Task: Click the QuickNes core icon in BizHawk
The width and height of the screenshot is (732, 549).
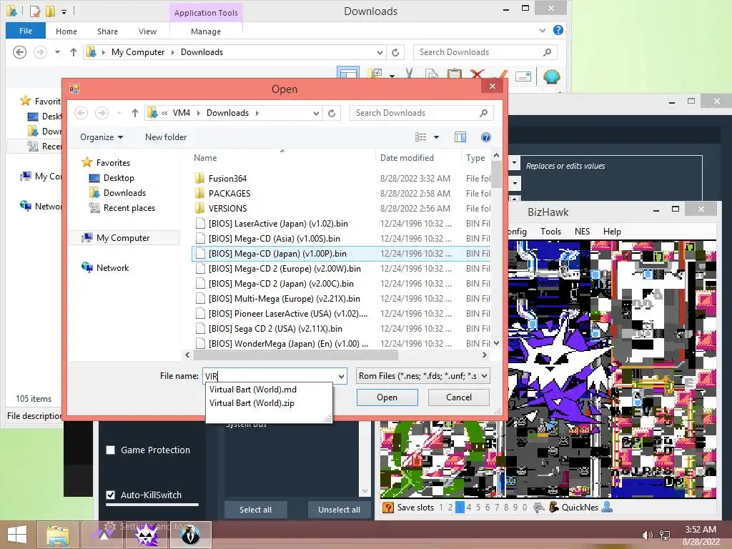Action: (x=554, y=507)
